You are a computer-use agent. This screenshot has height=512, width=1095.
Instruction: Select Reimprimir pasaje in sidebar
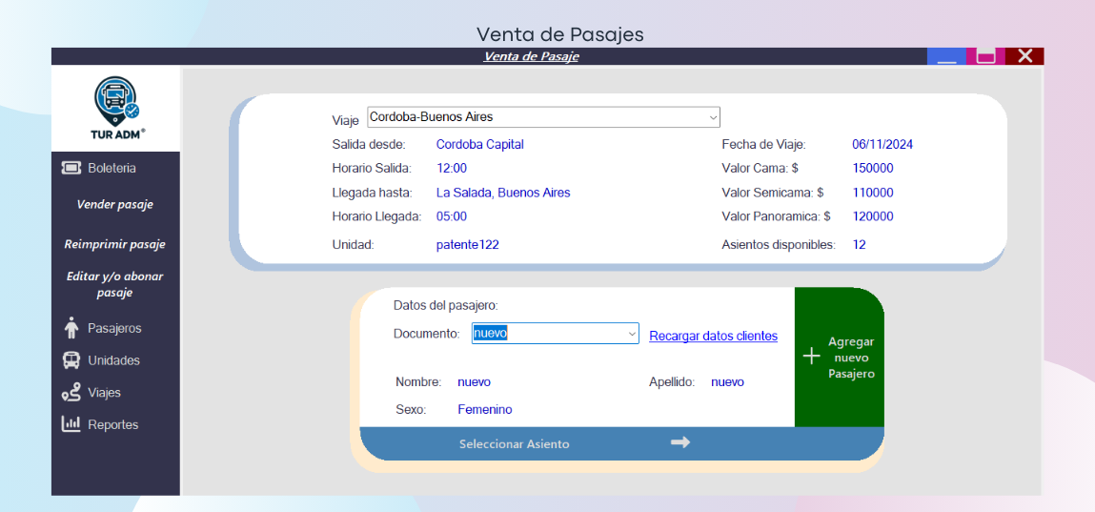pyautogui.click(x=115, y=244)
